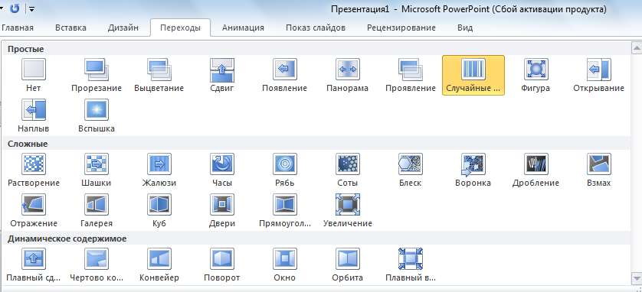Select the Нет (no transition) icon
This screenshot has width=642, height=292.
34,75
